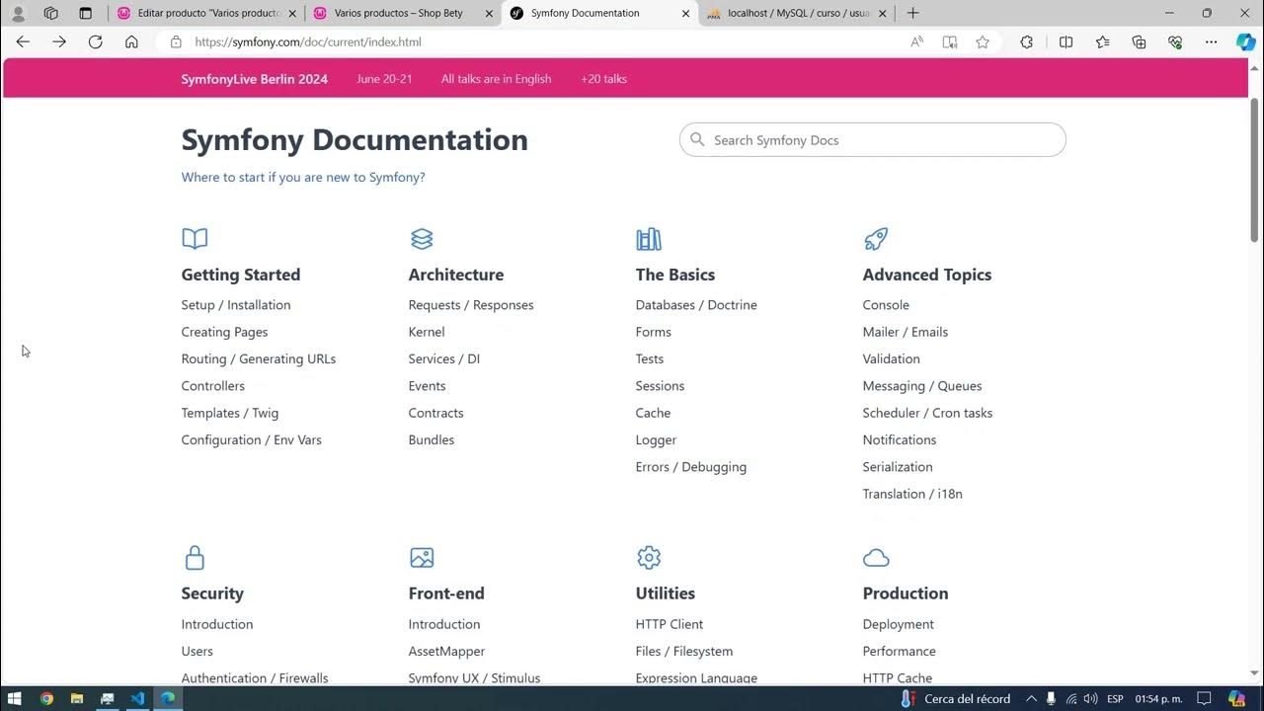1264x711 pixels.
Task: Select the Advanced Topics rocket icon
Action: click(875, 238)
